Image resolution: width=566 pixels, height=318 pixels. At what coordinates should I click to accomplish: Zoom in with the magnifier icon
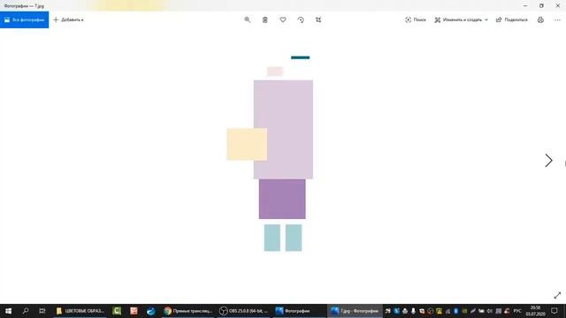[248, 19]
